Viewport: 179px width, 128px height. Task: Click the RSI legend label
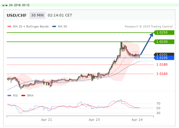15,96
